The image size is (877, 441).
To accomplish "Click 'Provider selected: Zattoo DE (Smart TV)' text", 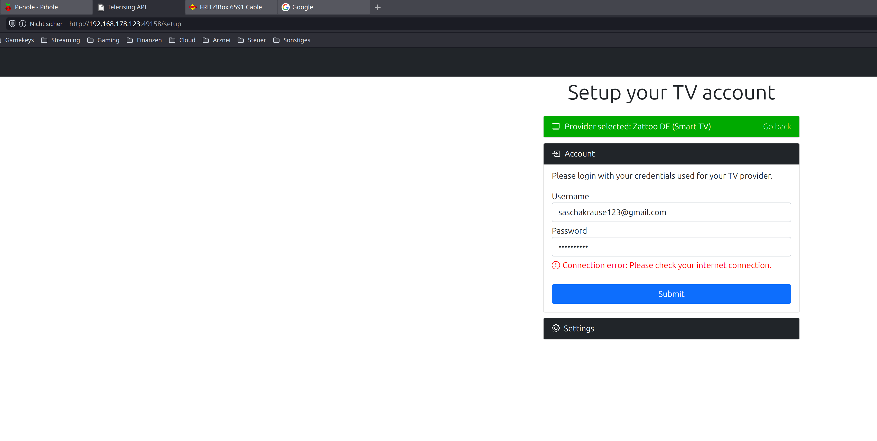I will (x=637, y=127).
